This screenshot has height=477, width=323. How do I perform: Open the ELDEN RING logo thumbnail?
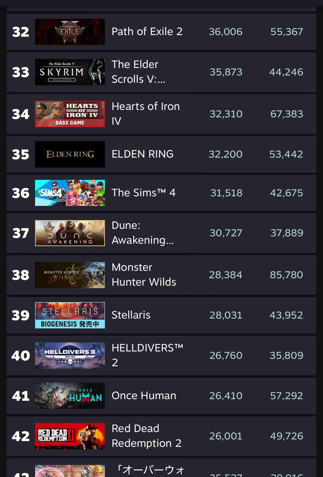point(70,154)
